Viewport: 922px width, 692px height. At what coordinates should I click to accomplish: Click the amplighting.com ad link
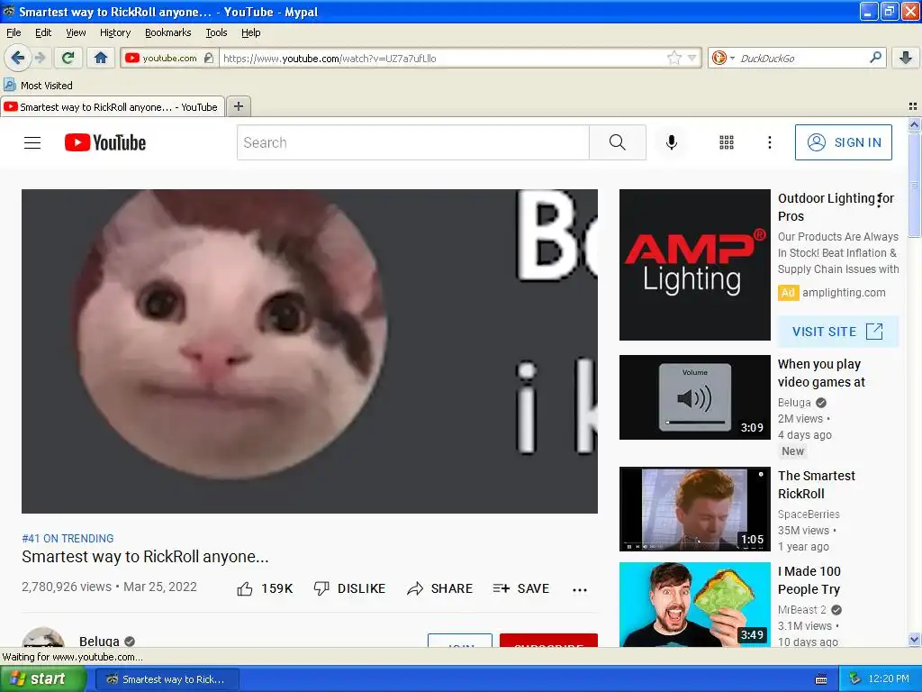[844, 293]
